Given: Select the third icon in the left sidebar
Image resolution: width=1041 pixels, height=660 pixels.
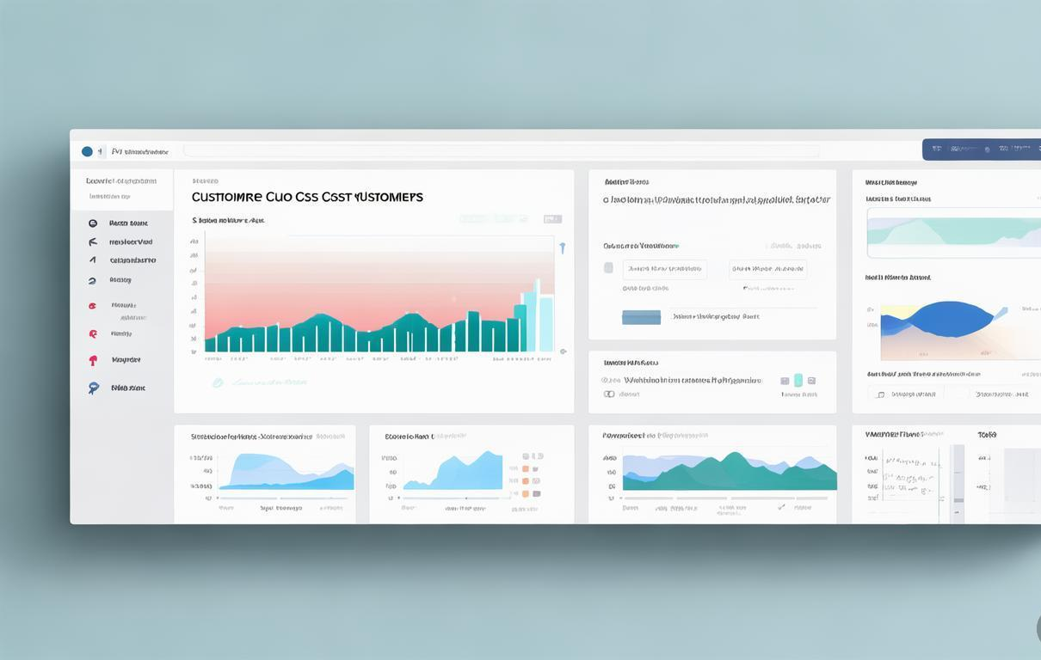Looking at the screenshot, I should [x=93, y=260].
